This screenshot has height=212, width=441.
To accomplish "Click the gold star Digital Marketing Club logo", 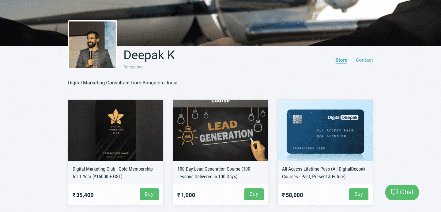I will point(115,118).
